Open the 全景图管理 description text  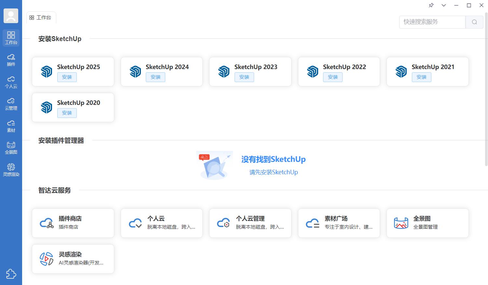point(426,227)
